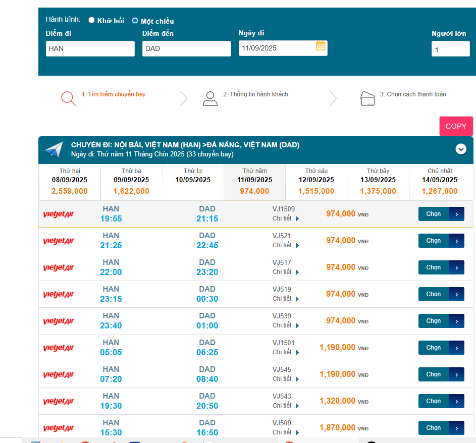Switch to Thứ sáu 12/09/2025 date tab
The width and height of the screenshot is (476, 443).
tap(316, 182)
